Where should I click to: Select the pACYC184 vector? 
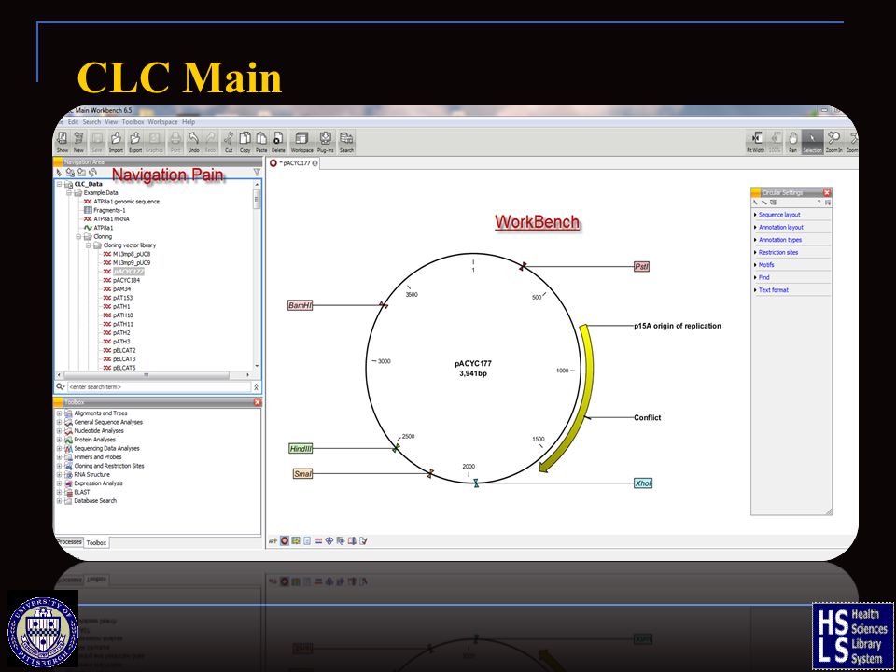126,281
